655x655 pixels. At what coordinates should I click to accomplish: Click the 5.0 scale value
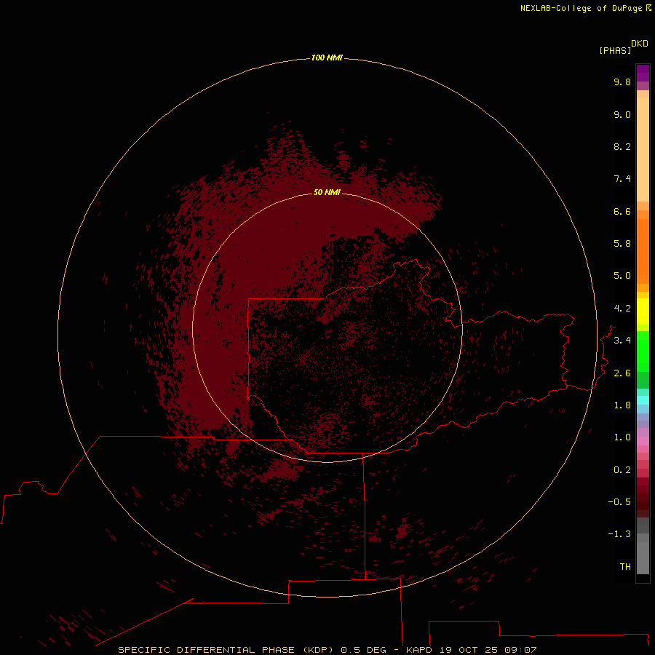tap(622, 276)
